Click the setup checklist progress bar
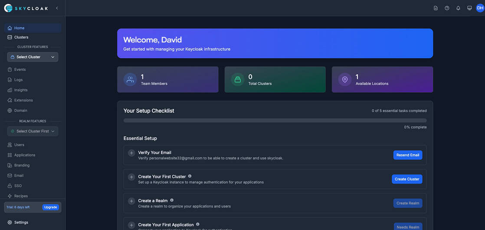The image size is (485, 230). point(275,120)
